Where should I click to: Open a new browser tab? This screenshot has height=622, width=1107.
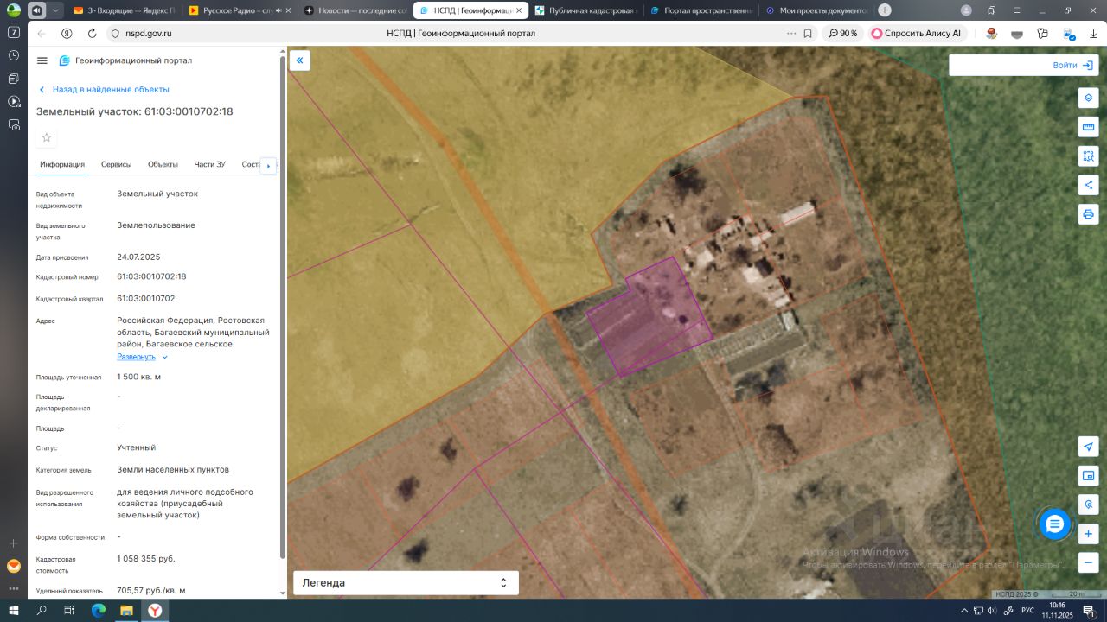(x=885, y=10)
